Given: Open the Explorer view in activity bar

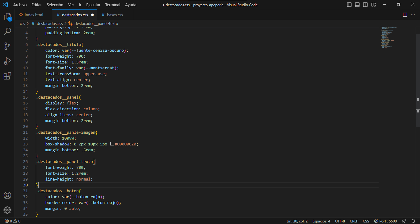Looking at the screenshot, I should click(7, 17).
